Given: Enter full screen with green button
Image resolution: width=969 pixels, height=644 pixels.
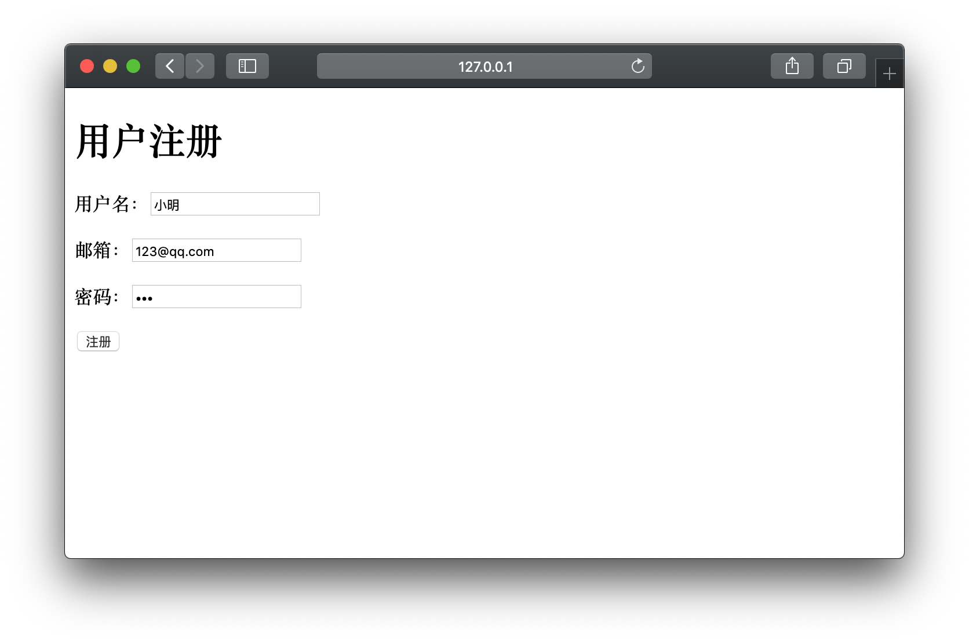Looking at the screenshot, I should 133,66.
